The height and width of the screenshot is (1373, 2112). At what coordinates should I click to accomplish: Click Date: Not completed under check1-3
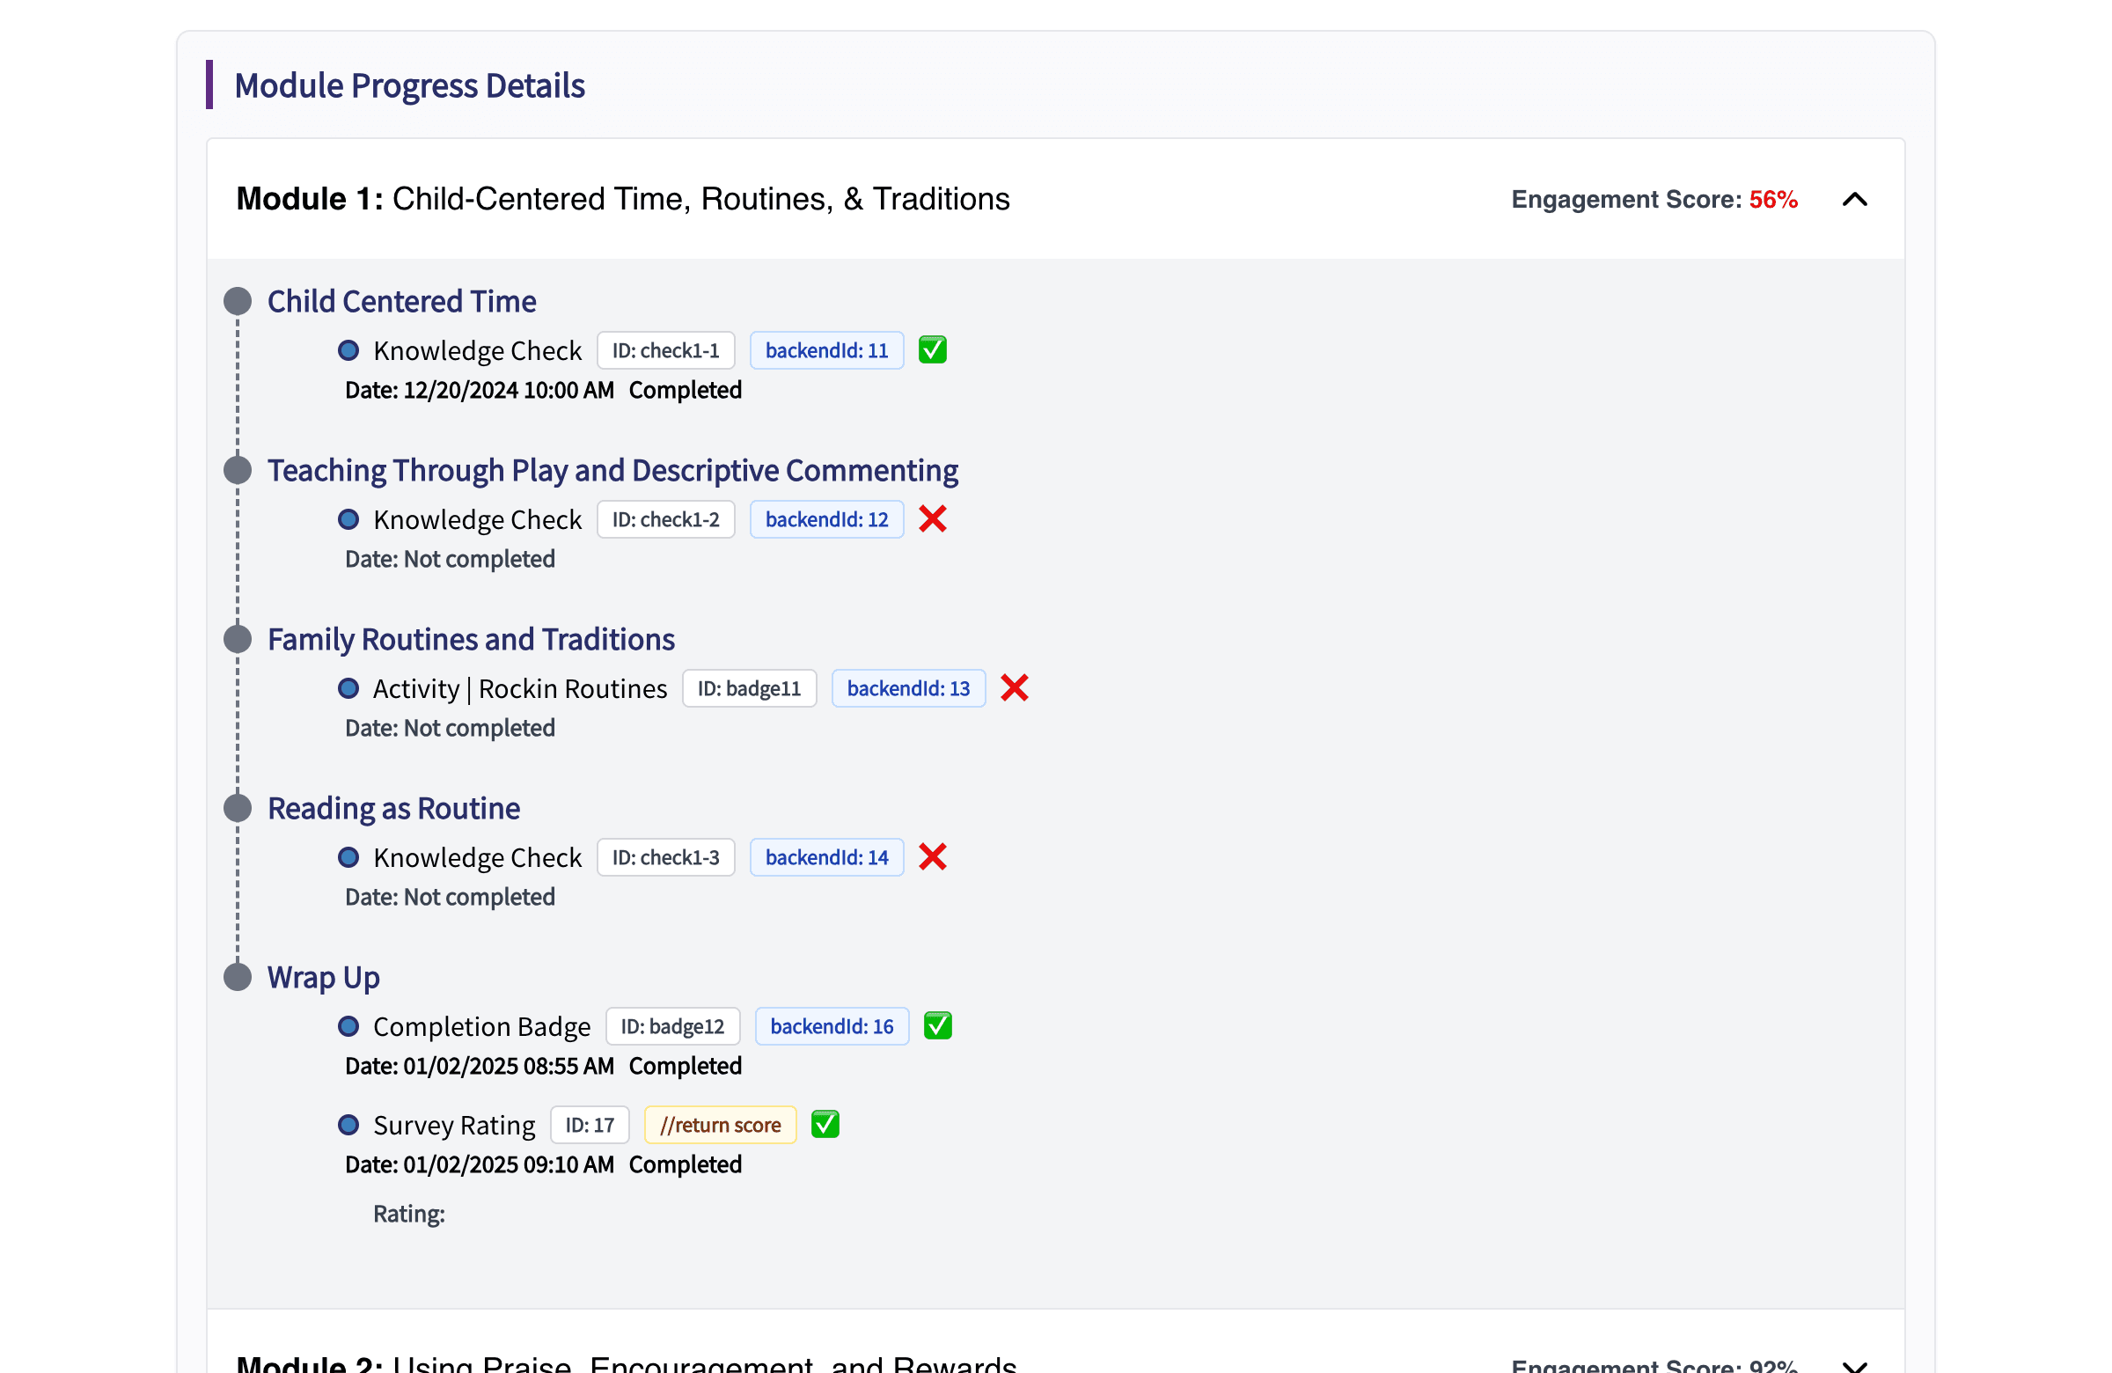tap(450, 896)
